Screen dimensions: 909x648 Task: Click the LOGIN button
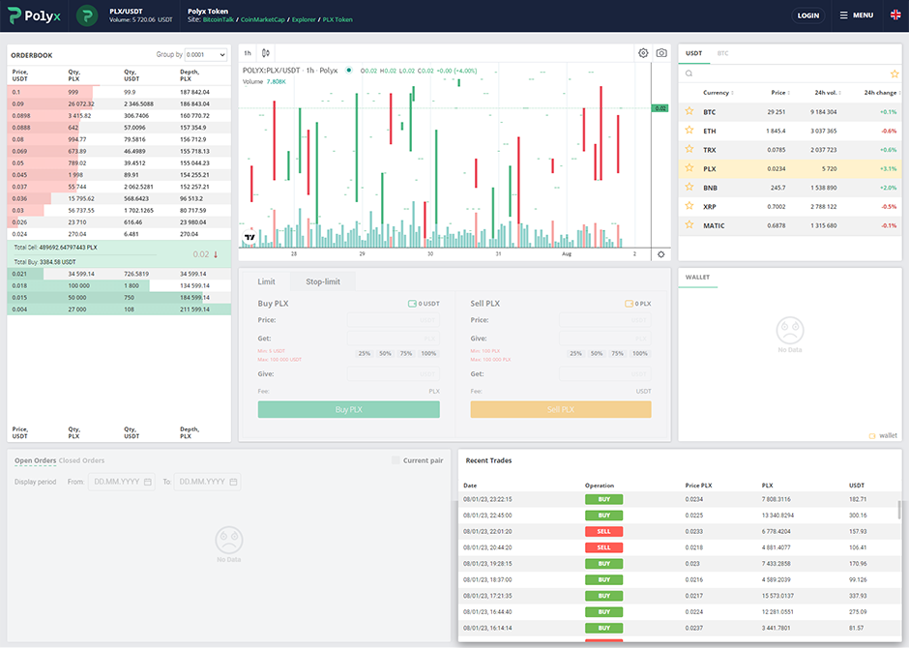(807, 15)
